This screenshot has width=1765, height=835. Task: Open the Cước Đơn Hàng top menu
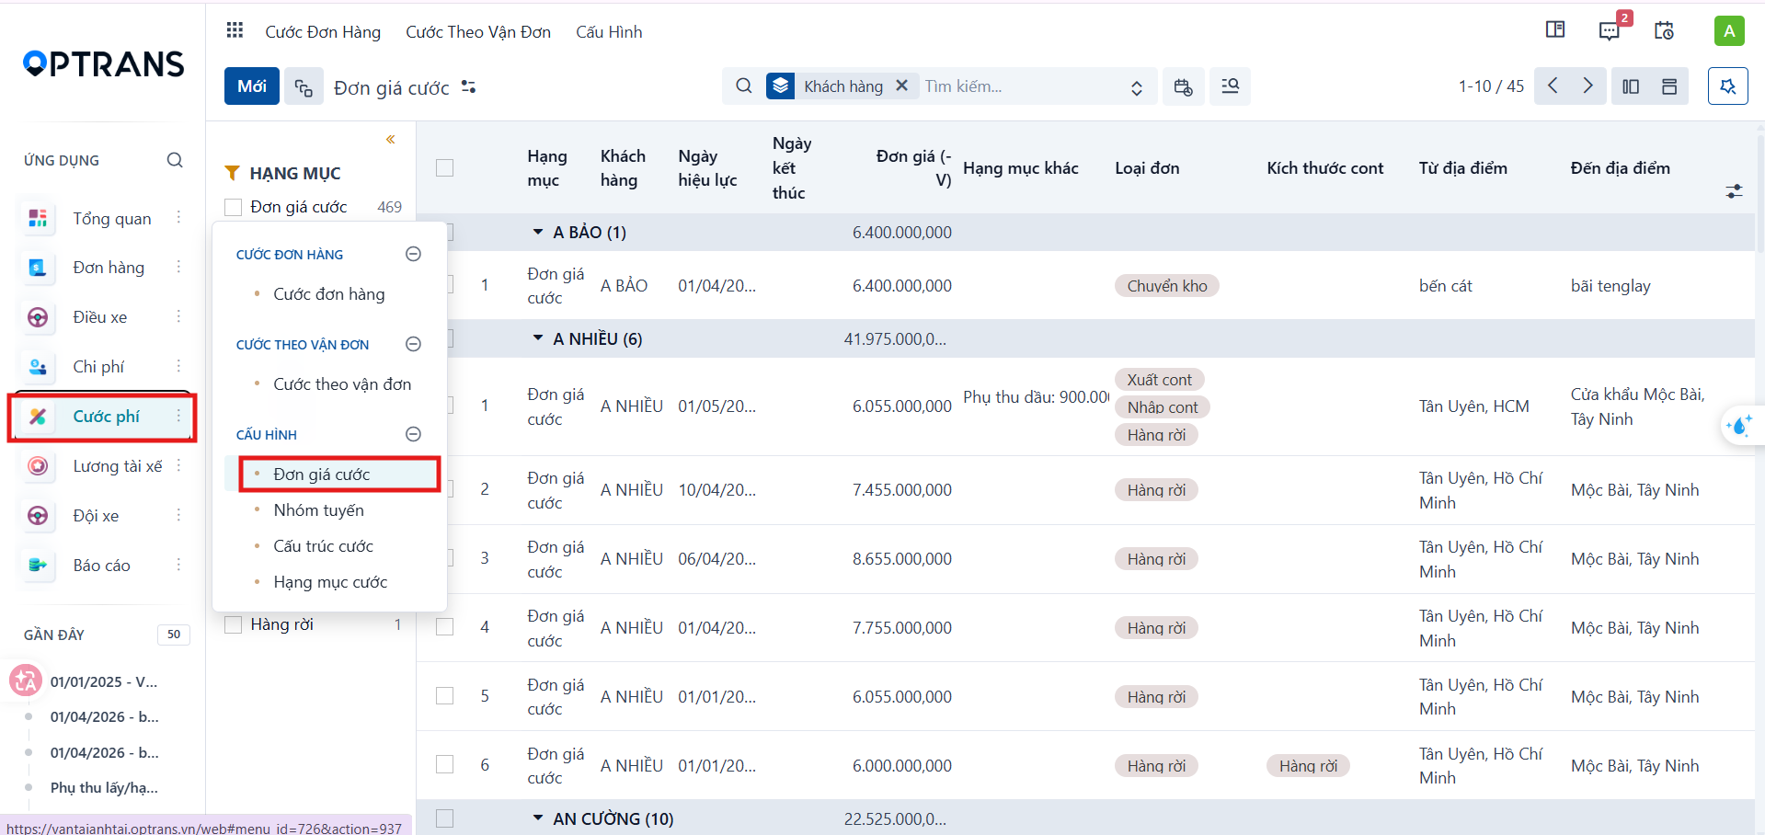323,32
